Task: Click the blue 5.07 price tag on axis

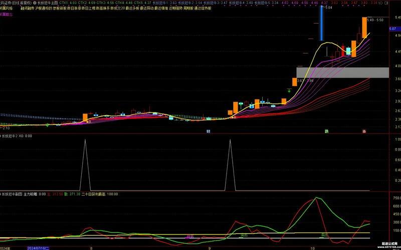Action: (x=392, y=29)
